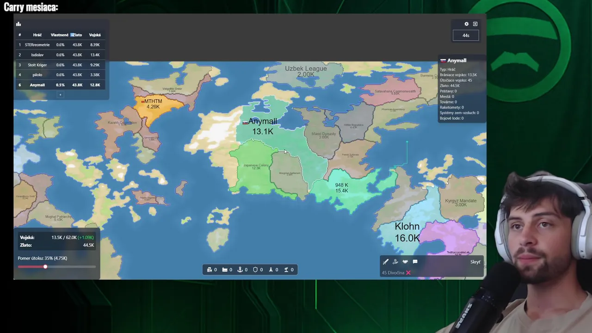Sort leaderboard by Hráč column
This screenshot has width=592, height=333.
[37, 35]
